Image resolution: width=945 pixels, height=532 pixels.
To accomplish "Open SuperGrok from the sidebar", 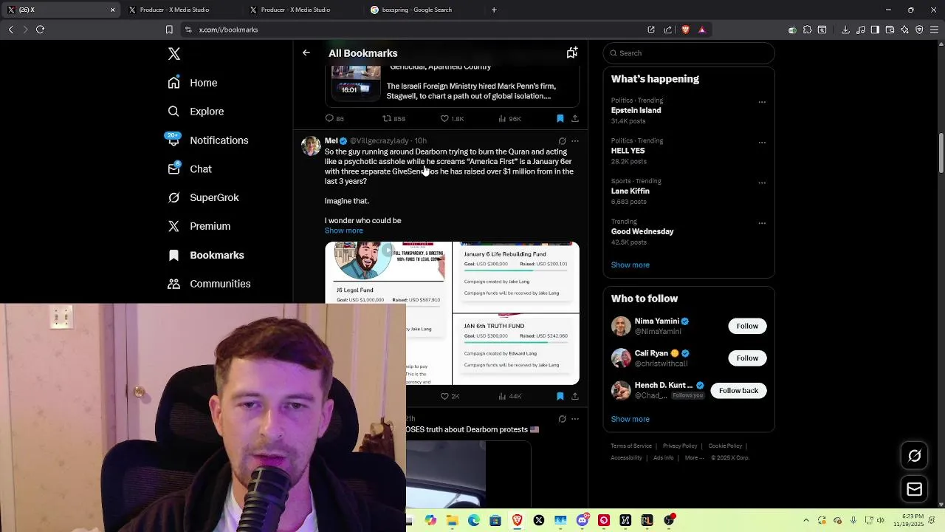I will [203, 198].
